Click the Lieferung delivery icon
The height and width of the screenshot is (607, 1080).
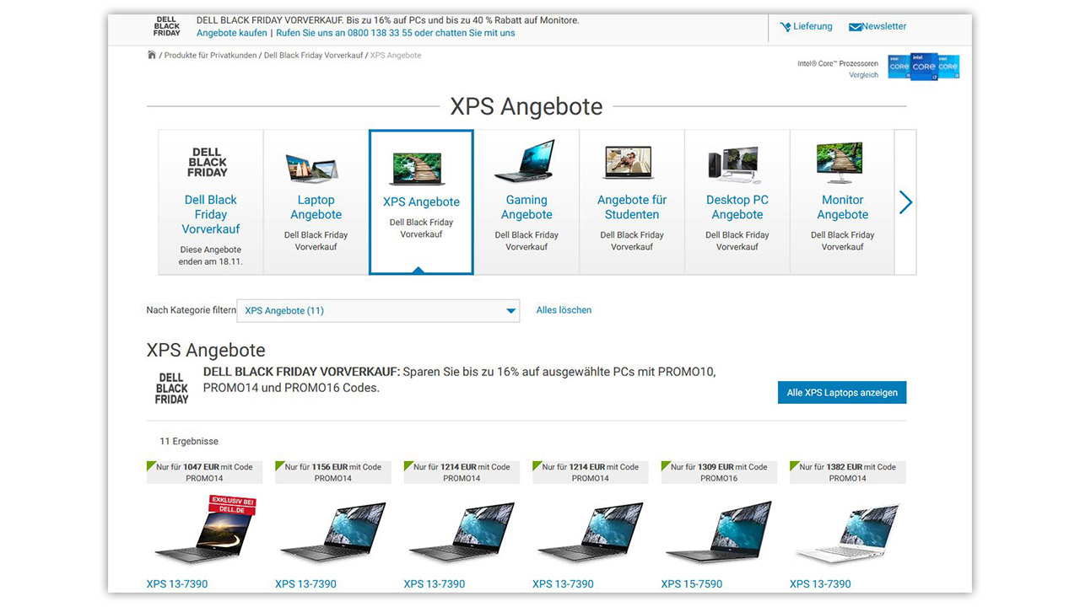point(786,27)
